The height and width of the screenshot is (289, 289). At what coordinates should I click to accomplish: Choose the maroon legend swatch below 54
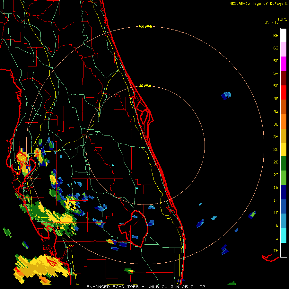[x=284, y=78]
